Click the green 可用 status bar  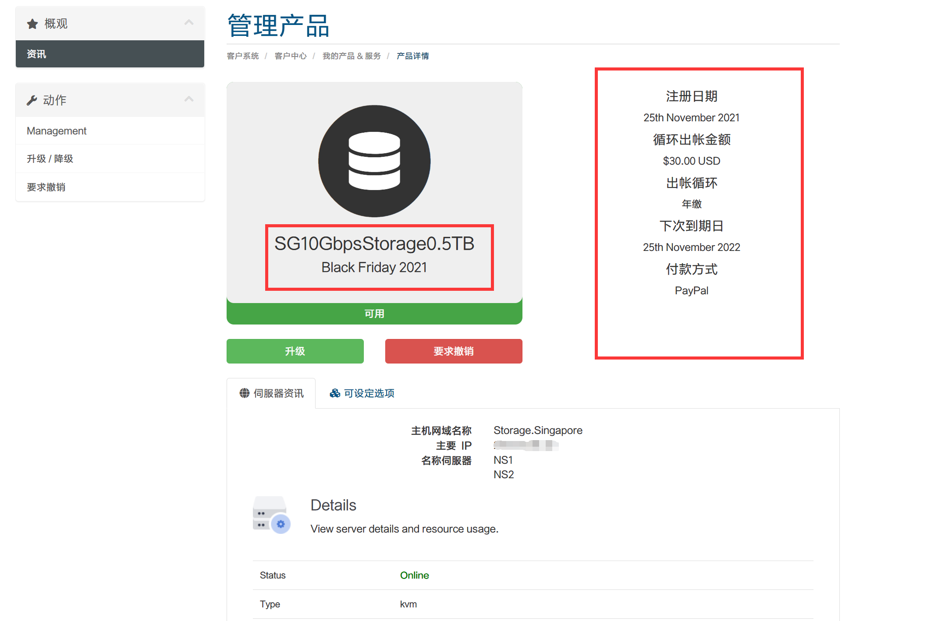[374, 314]
